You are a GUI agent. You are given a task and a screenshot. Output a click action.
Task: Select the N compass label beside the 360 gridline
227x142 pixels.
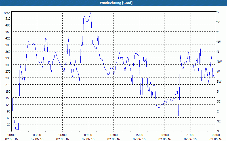[218, 52]
